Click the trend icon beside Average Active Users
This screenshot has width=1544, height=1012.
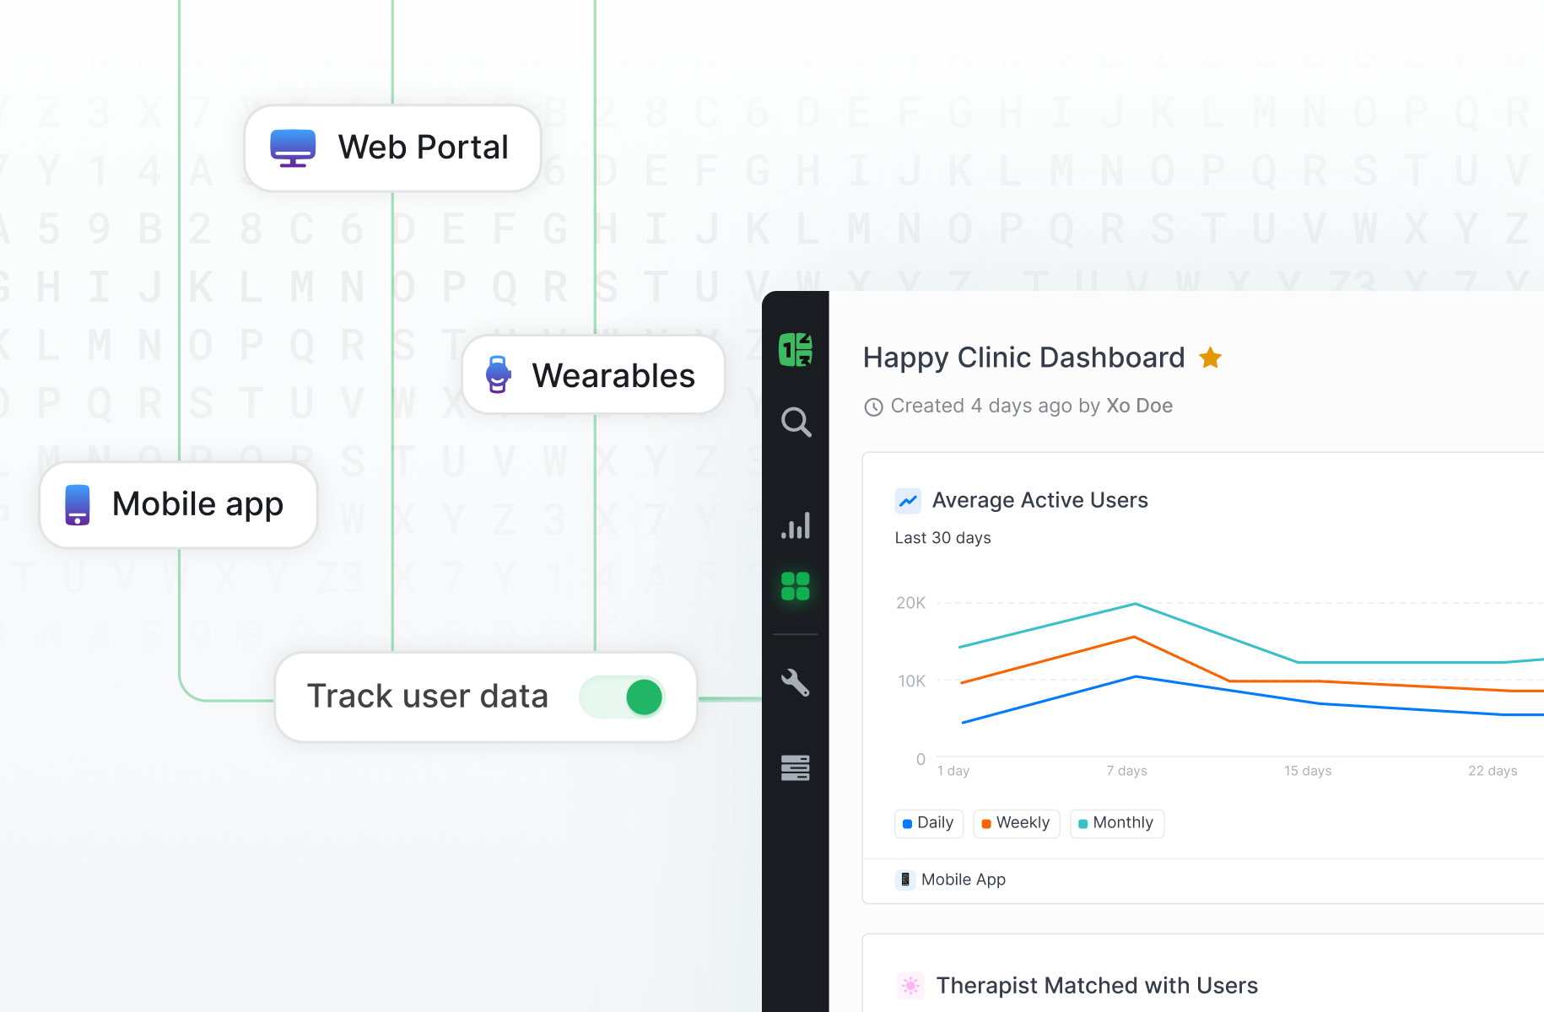pyautogui.click(x=908, y=500)
